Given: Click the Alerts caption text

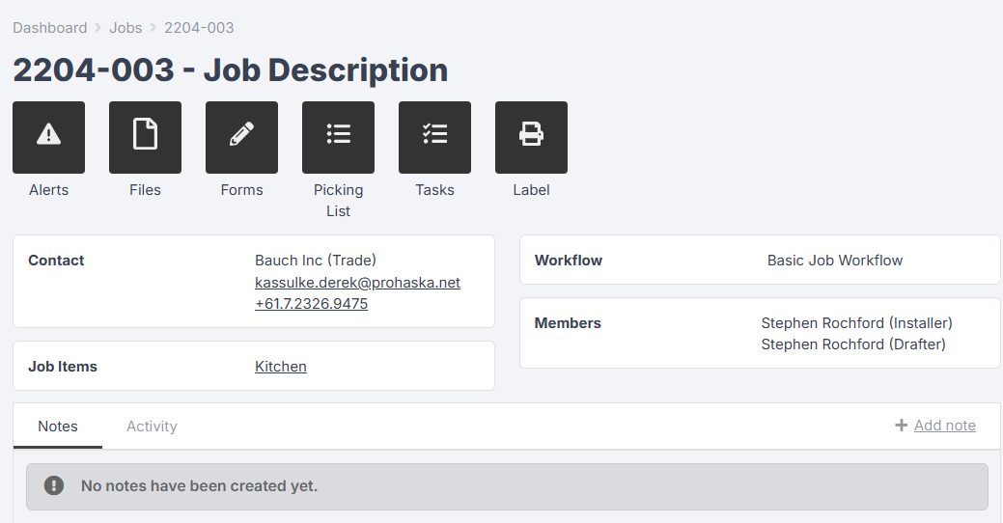Looking at the screenshot, I should coord(48,190).
